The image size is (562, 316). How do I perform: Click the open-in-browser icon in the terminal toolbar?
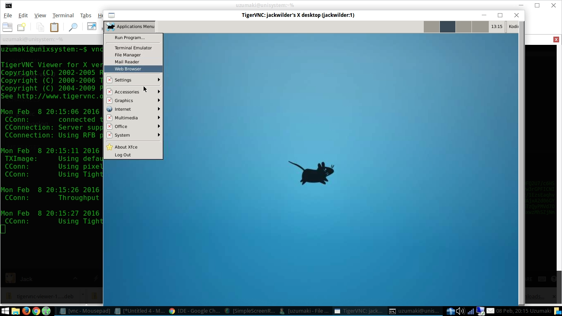(x=91, y=27)
